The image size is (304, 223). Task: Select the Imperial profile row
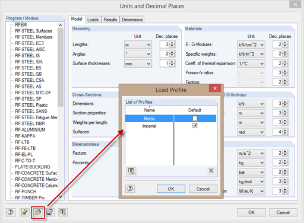170,126
